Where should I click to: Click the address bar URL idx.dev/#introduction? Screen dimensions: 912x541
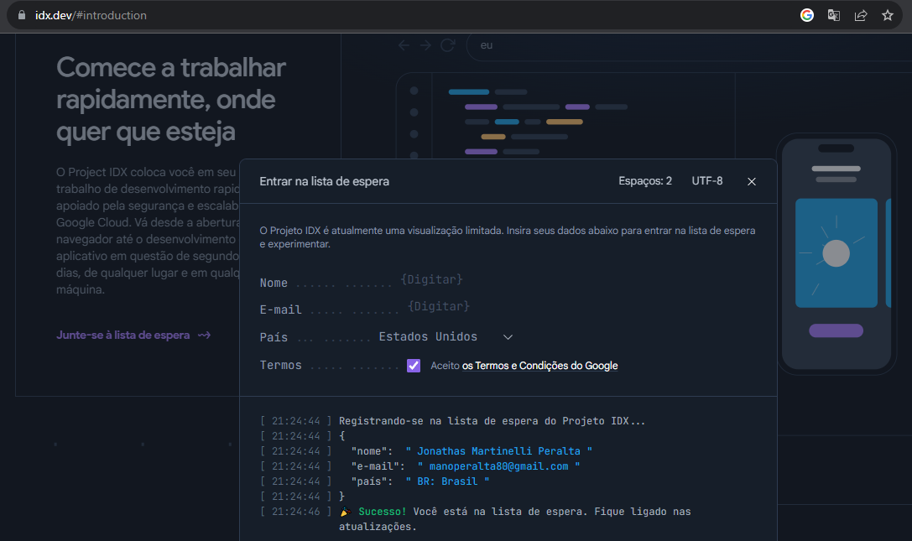(x=91, y=15)
